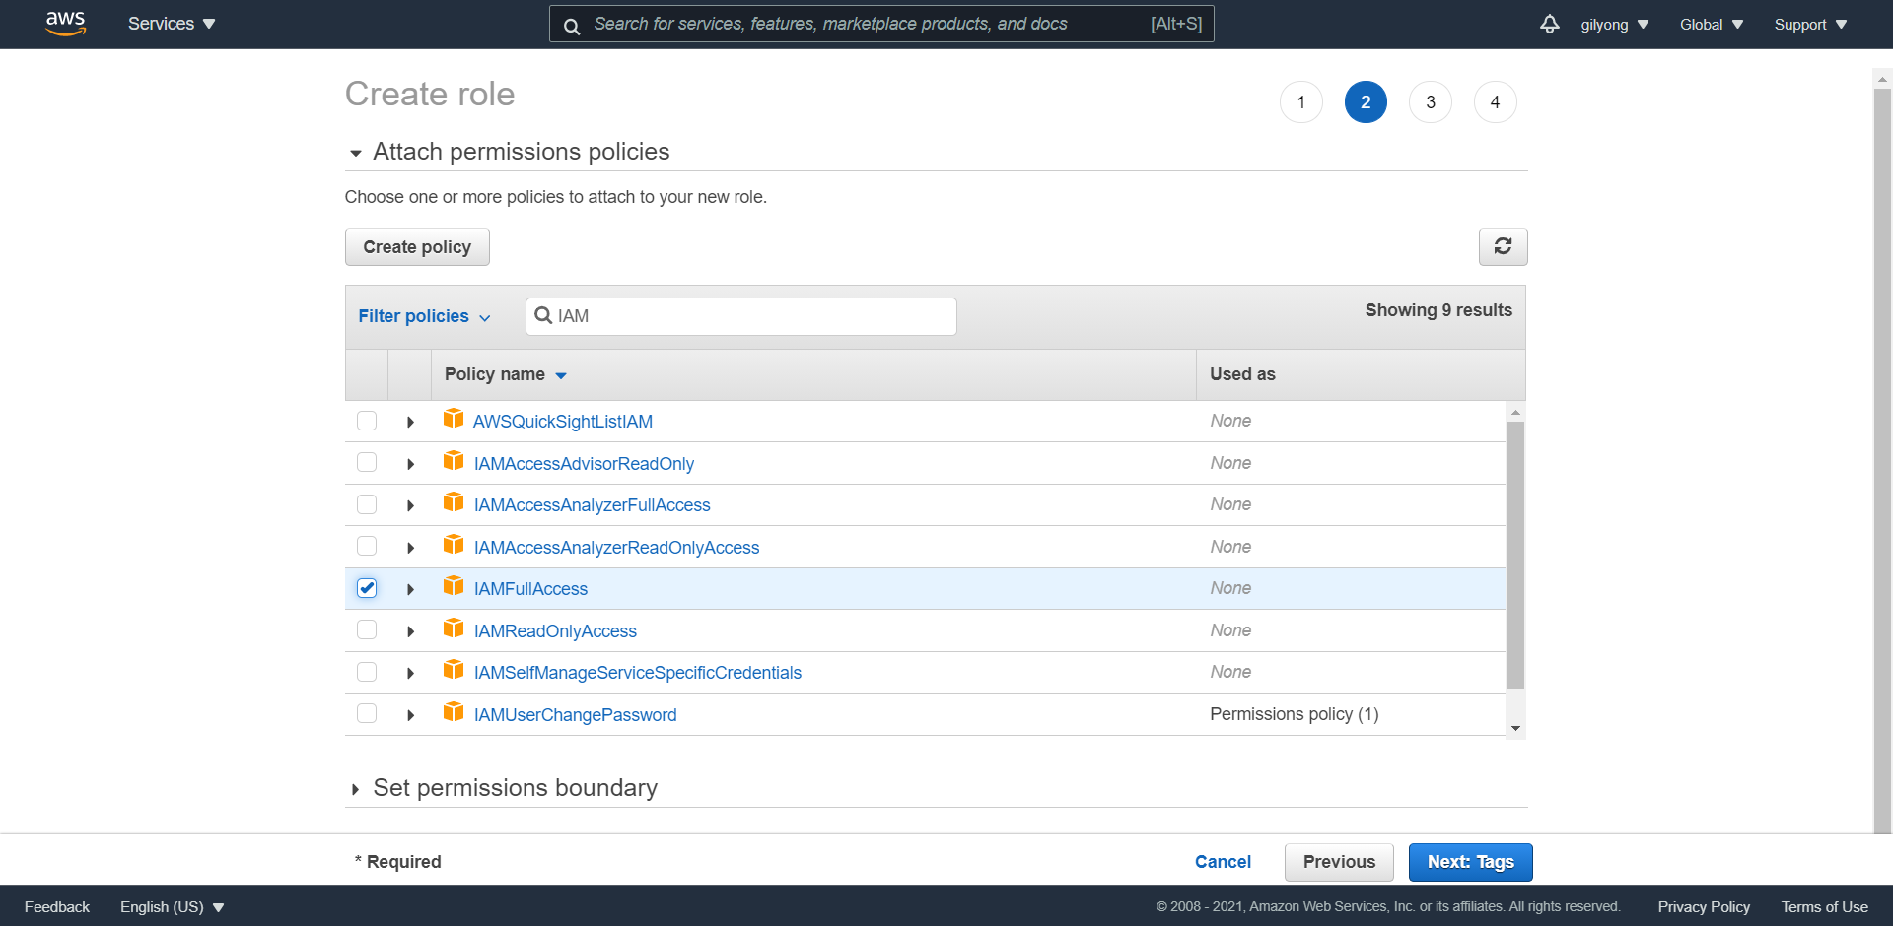Click policy icon next to IAMSelfManageServiceSpecificCredentials
Image resolution: width=1893 pixels, height=926 pixels.
[x=454, y=670]
